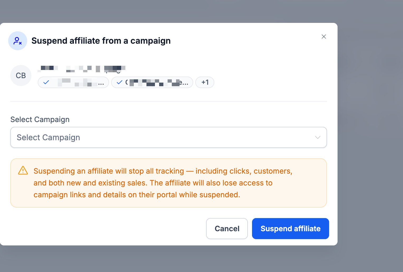
Task: Confirm with the Suspend affiliate button
Action: (x=291, y=229)
